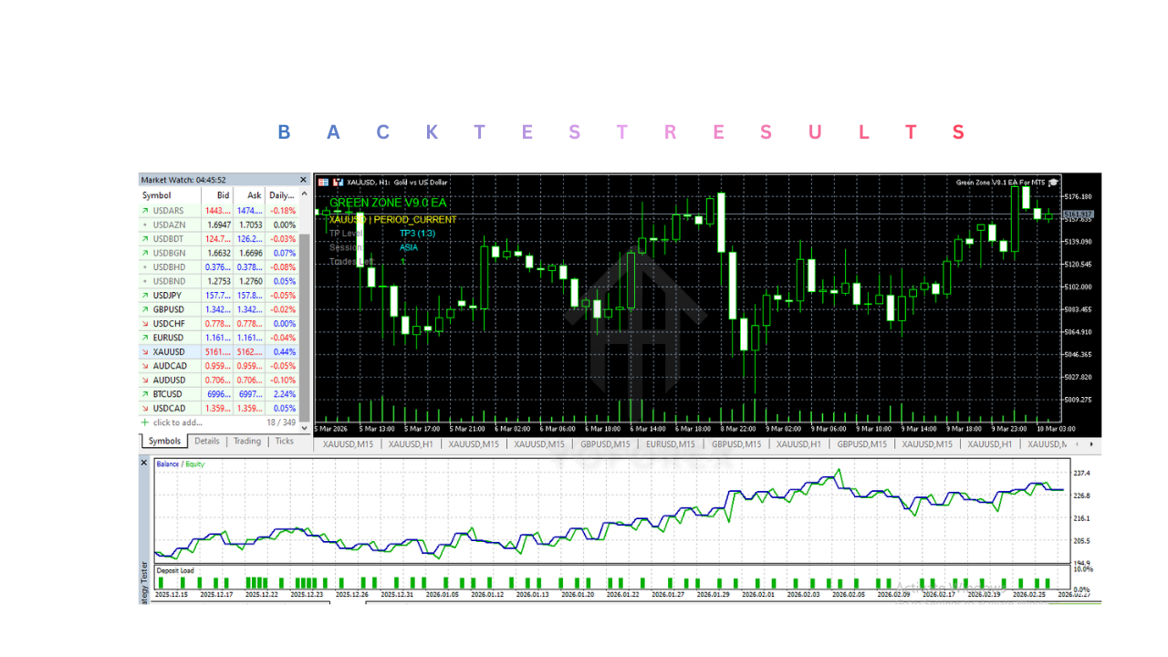The height and width of the screenshot is (657, 1168).
Task: Open the Trading tab in Market Watch
Action: tap(246, 442)
